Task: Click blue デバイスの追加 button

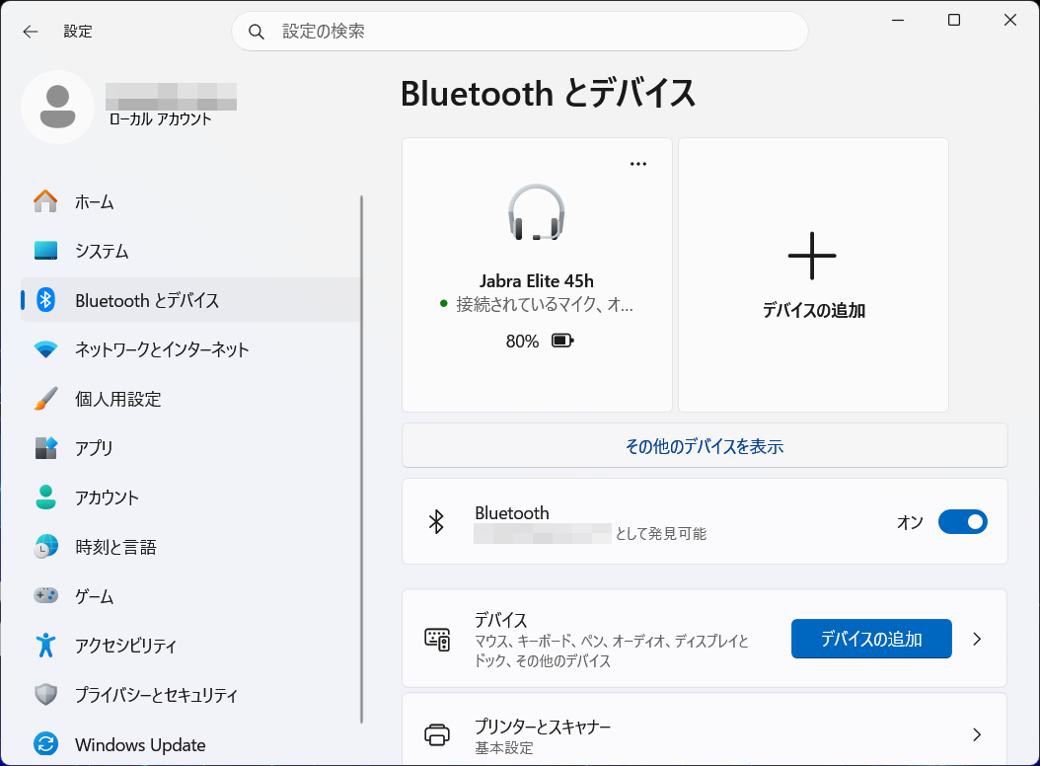Action: (x=871, y=639)
